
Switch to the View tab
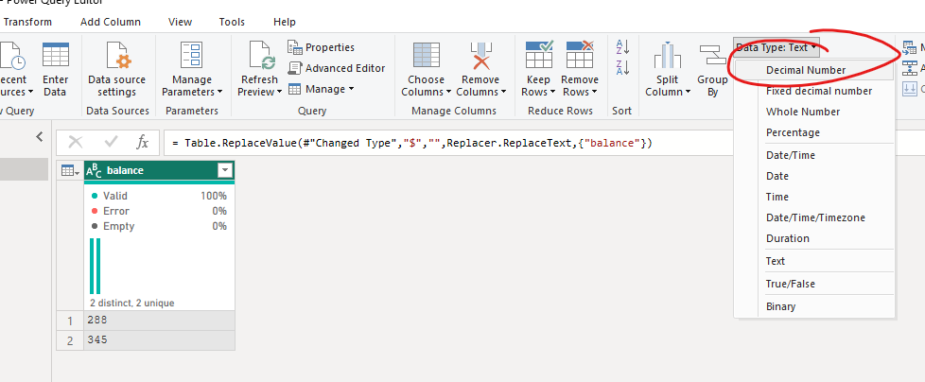(180, 22)
